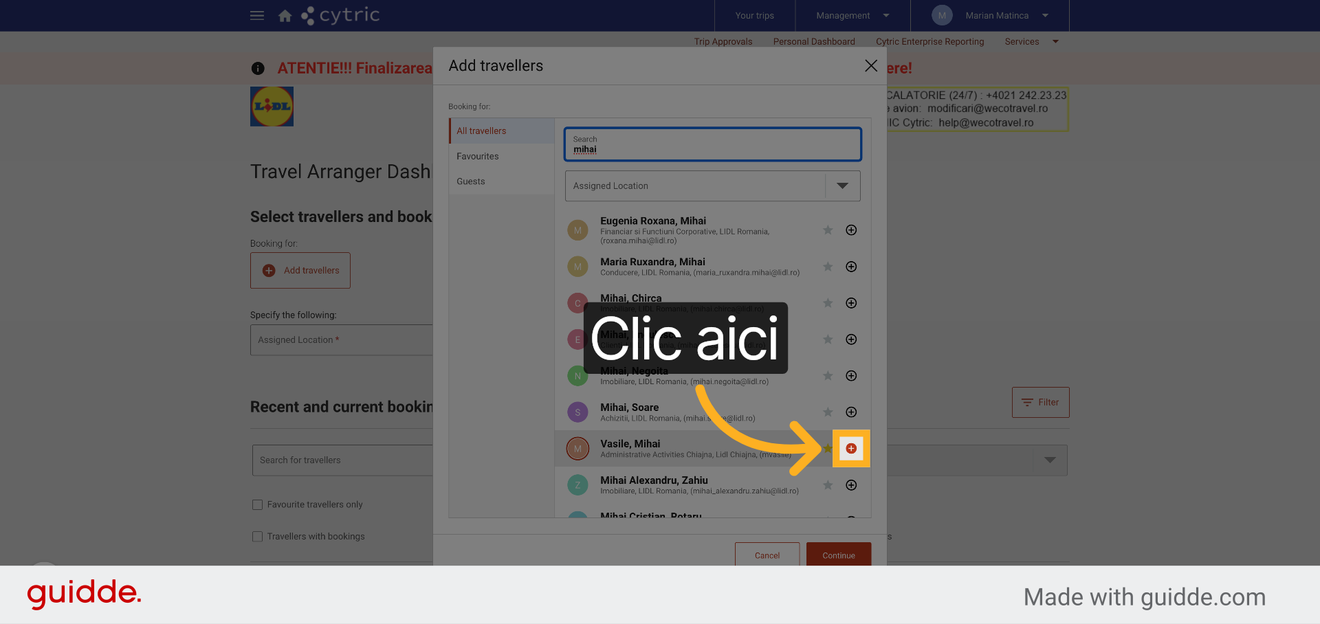Viewport: 1320px width, 624px height.
Task: Star Mihai Alexandru, Zahiu as favourite
Action: tap(828, 485)
